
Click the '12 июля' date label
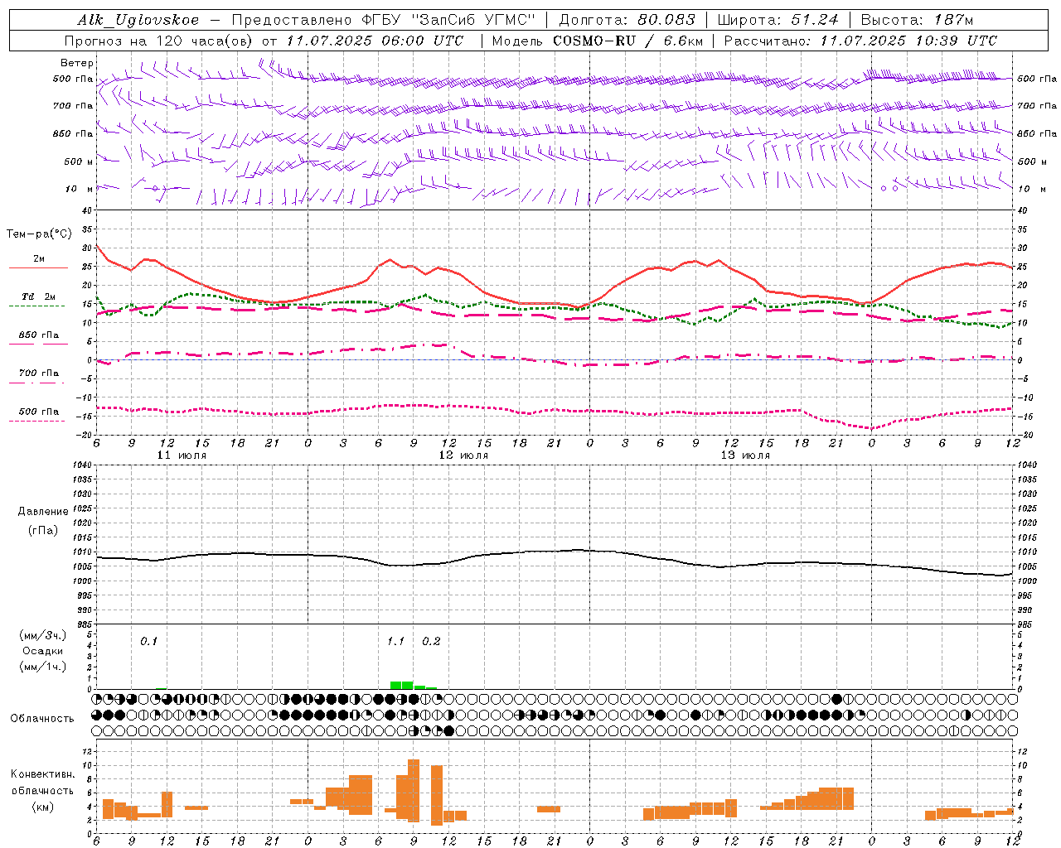(x=463, y=455)
